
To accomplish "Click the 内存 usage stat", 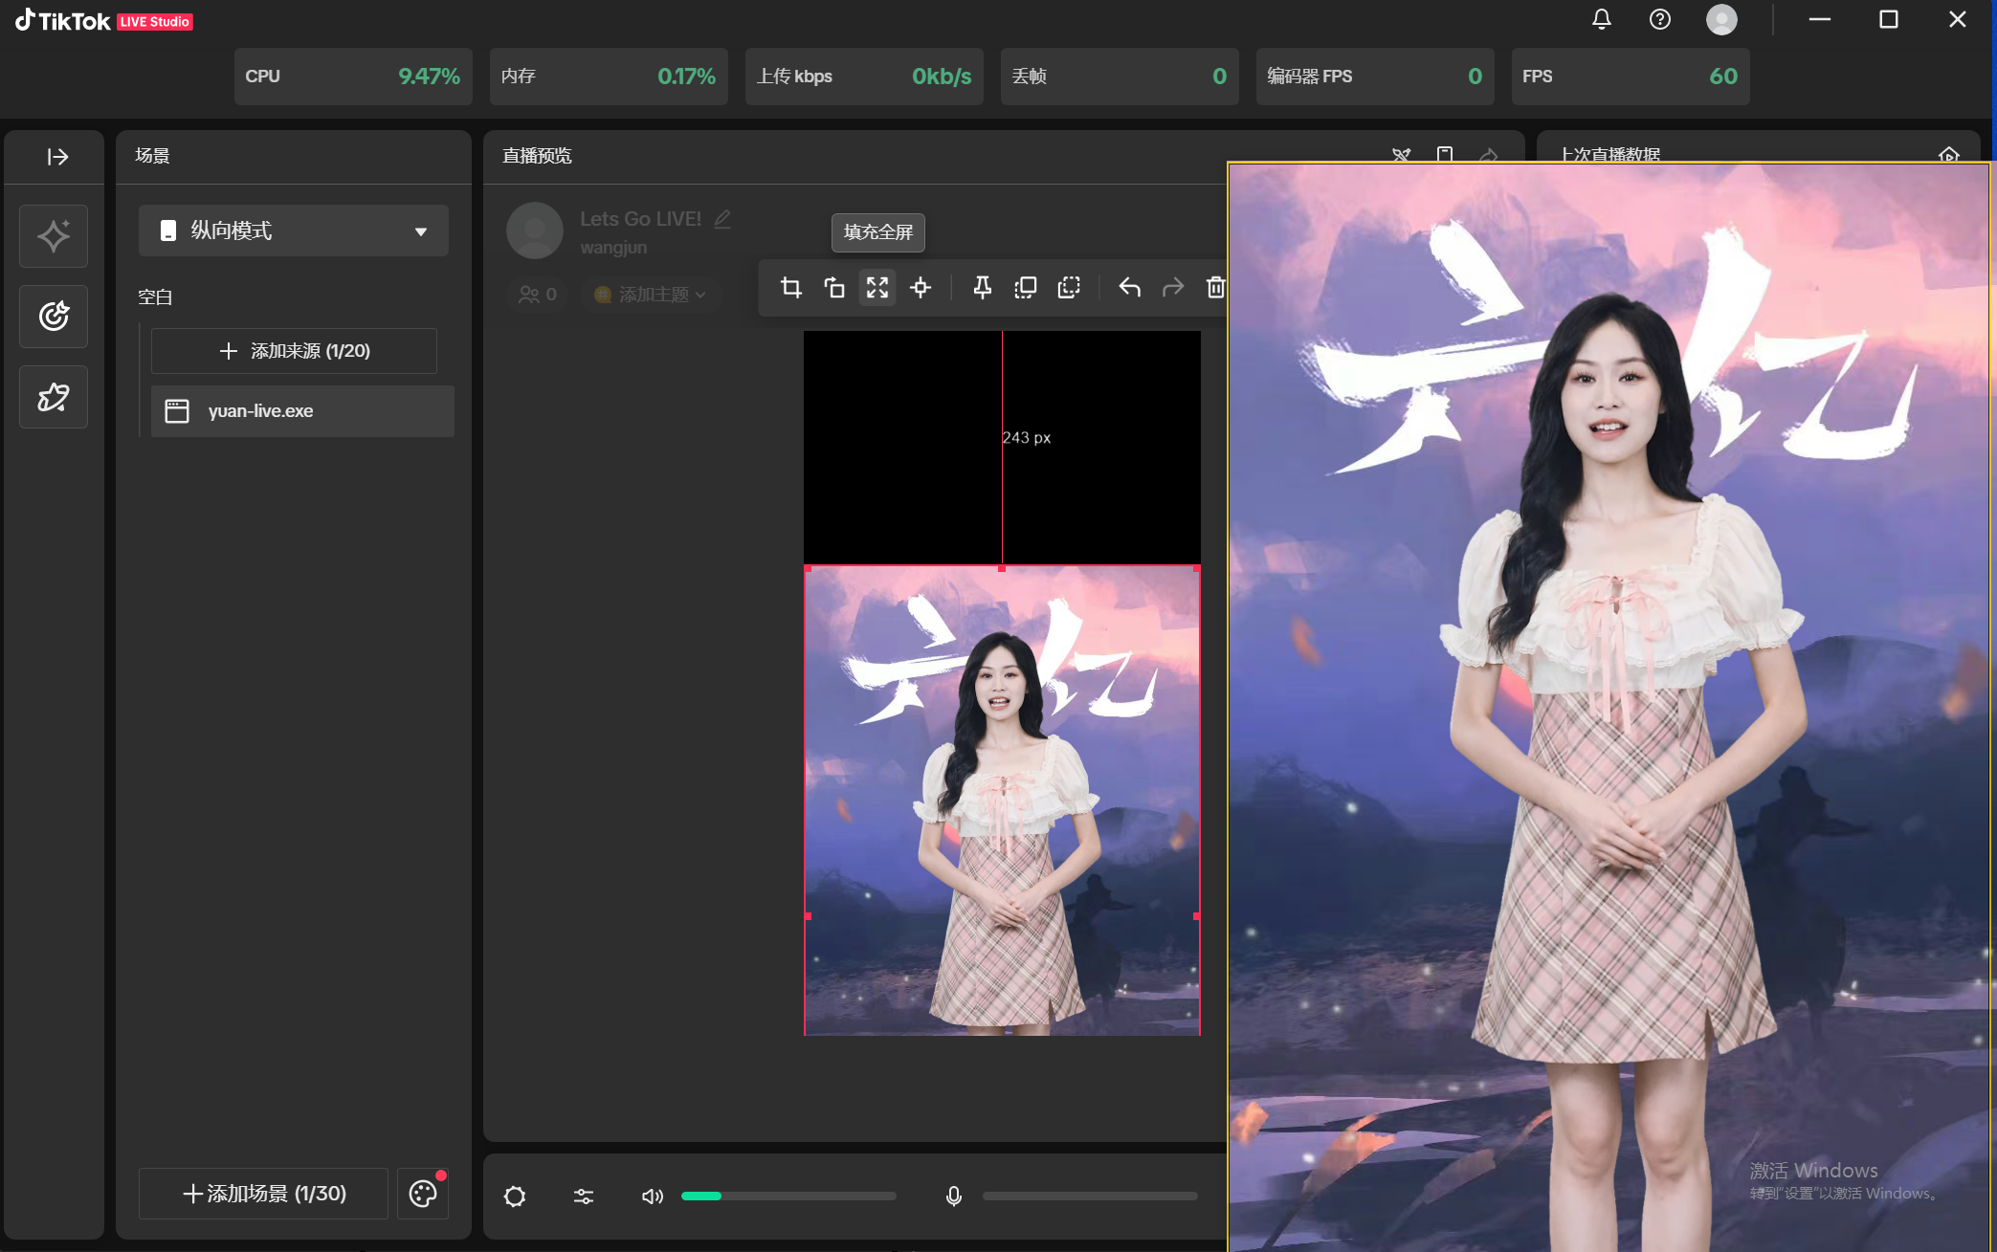I will 609,77.
